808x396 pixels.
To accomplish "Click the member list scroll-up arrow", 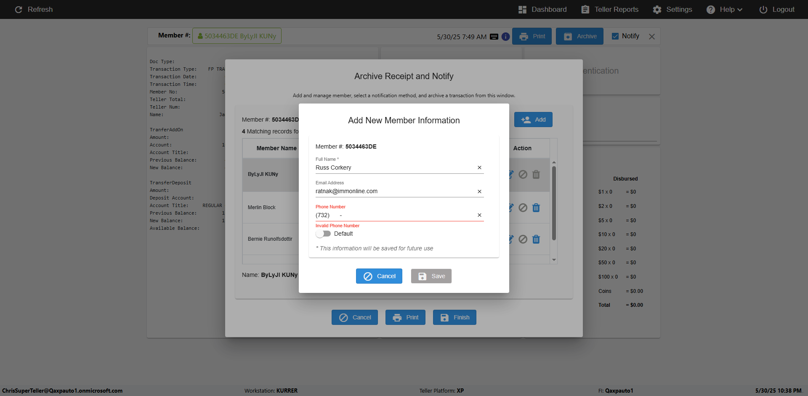I will pyautogui.click(x=554, y=162).
